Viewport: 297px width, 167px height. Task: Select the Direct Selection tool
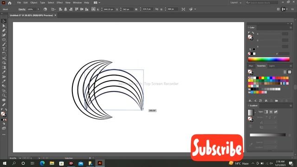tap(4, 26)
